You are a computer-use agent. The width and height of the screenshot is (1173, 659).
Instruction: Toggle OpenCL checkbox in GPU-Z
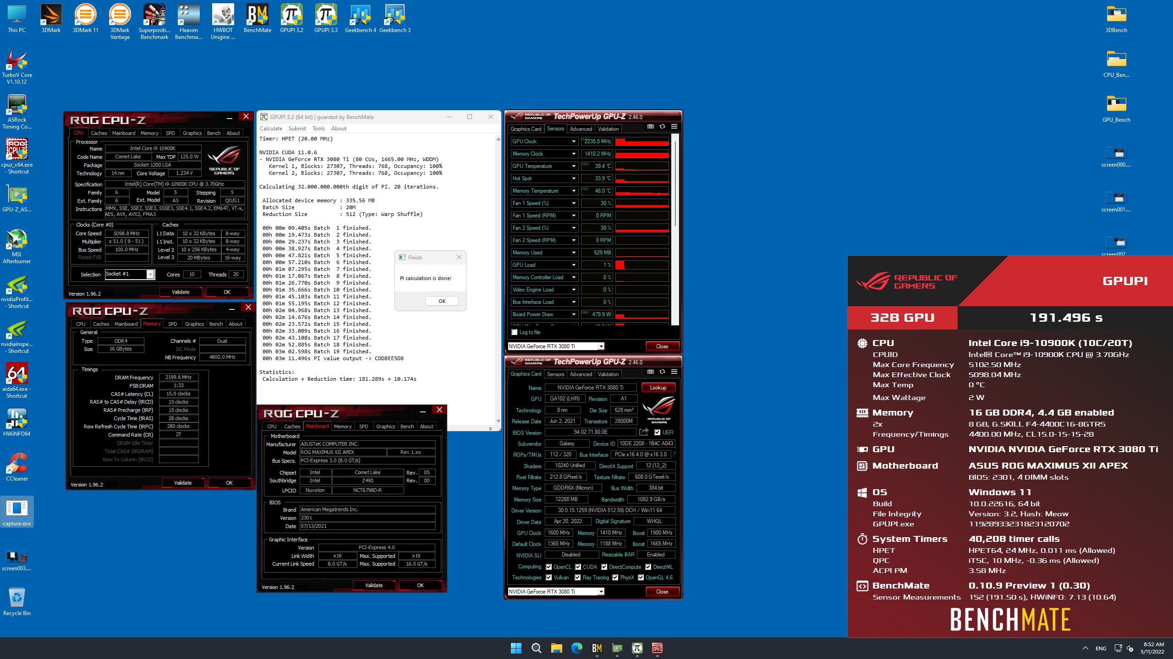click(548, 567)
